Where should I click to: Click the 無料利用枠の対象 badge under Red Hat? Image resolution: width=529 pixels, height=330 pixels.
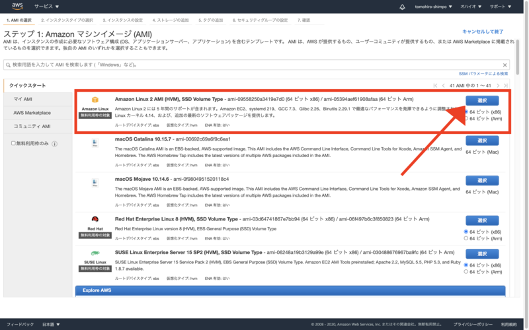pos(95,236)
